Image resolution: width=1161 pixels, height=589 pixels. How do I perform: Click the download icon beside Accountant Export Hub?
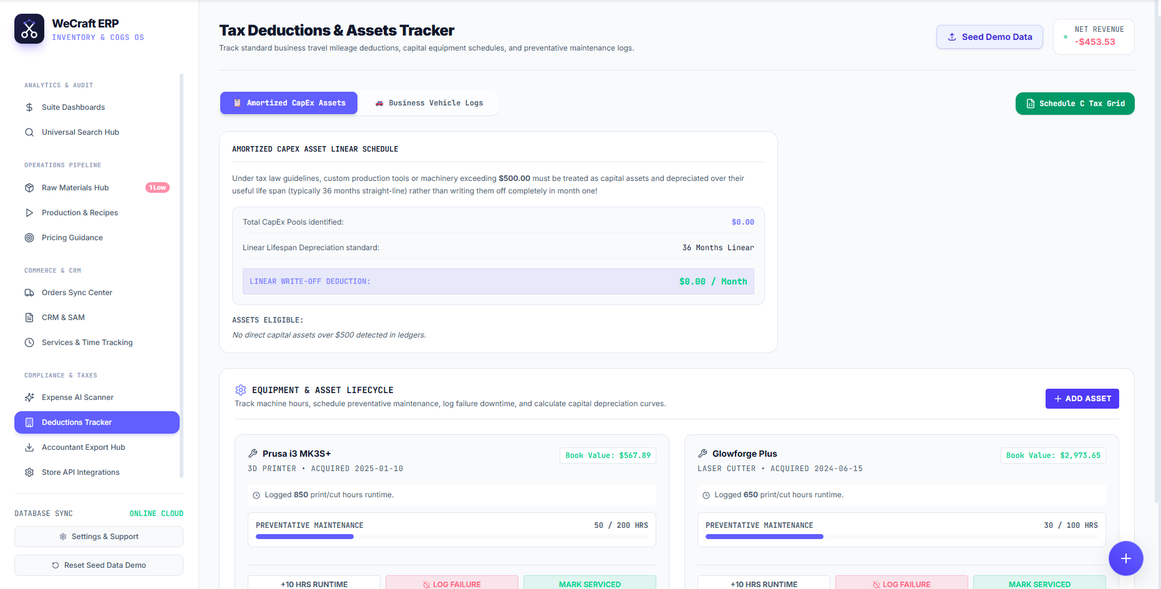click(x=29, y=447)
